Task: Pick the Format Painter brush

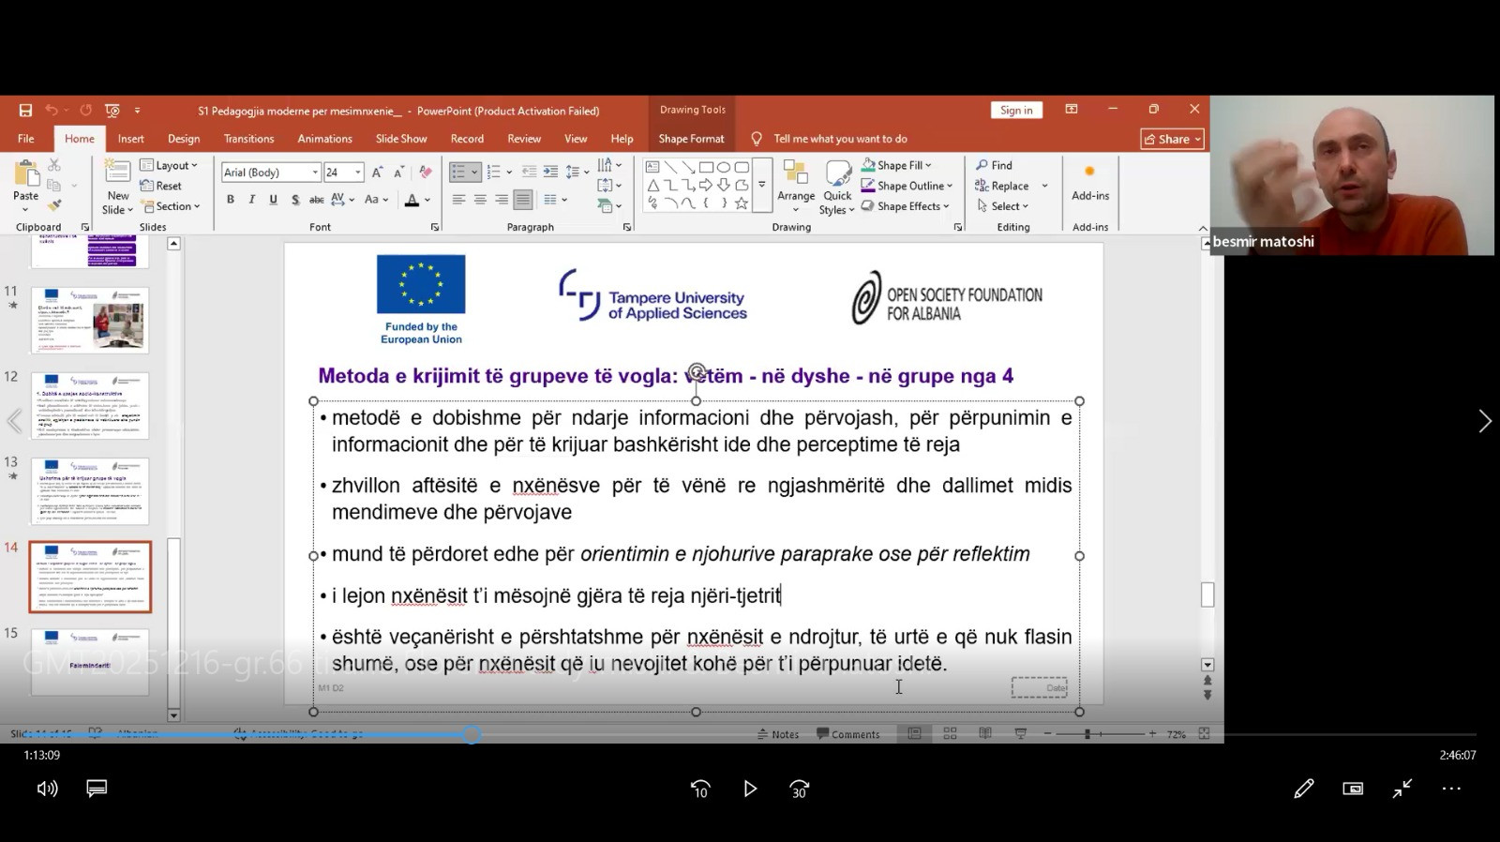Action: click(x=54, y=205)
